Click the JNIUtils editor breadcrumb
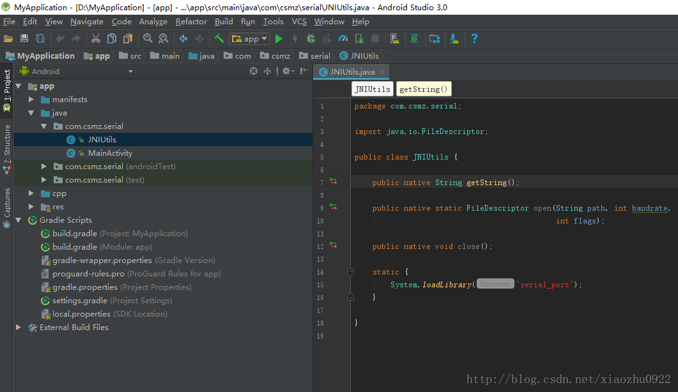The height and width of the screenshot is (392, 678). 373,89
